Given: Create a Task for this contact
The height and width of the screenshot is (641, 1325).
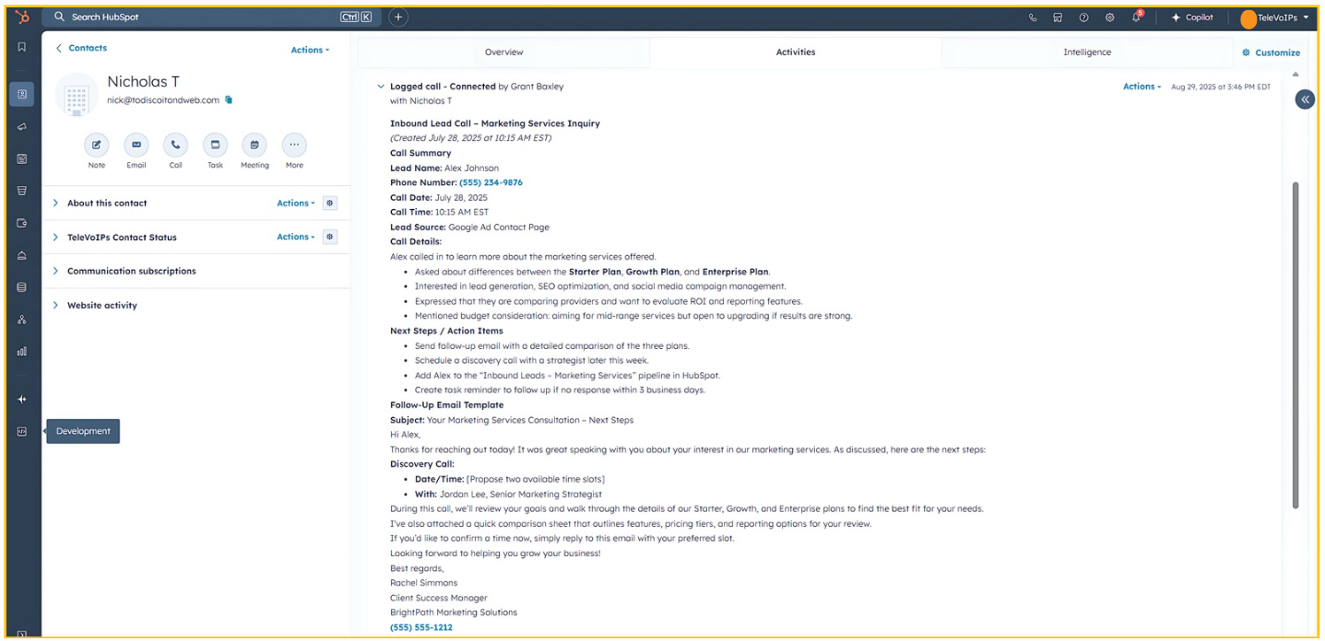Looking at the screenshot, I should pos(215,145).
